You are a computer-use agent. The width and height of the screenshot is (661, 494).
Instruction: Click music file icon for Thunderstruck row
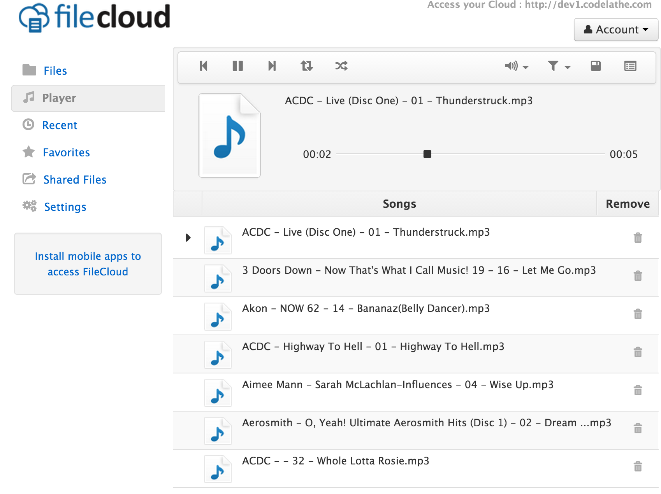point(218,240)
